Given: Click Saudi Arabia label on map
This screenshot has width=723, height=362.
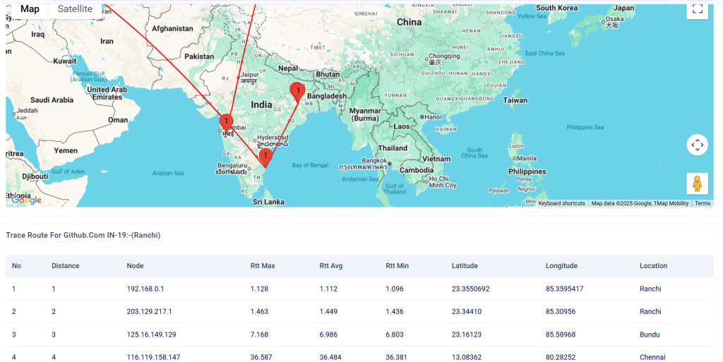Looking at the screenshot, I should pos(52,99).
